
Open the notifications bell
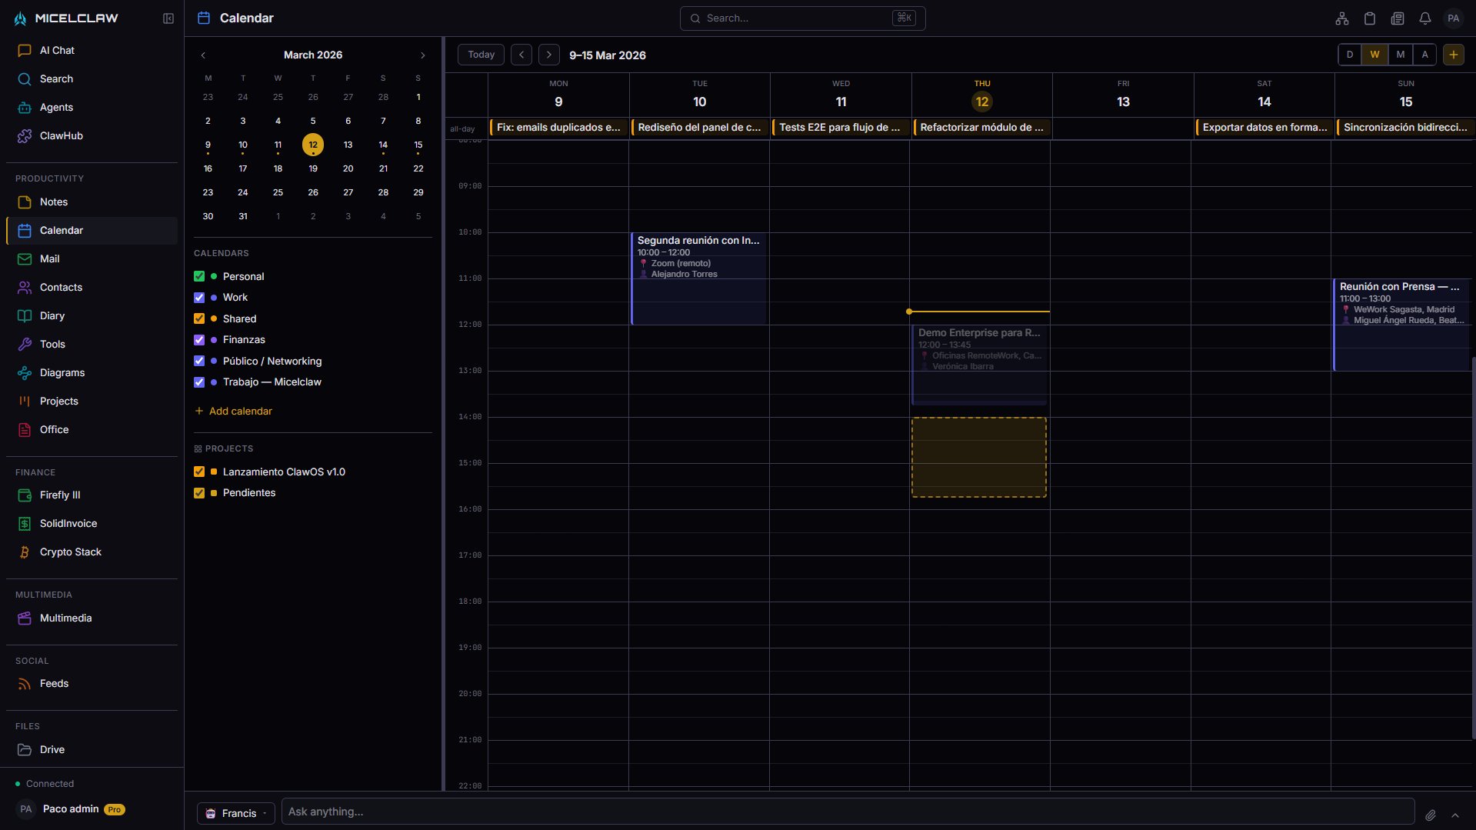click(1425, 18)
